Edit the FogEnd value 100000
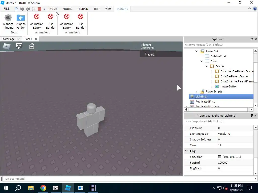Screen dimensions: 258x193 pos(235,163)
